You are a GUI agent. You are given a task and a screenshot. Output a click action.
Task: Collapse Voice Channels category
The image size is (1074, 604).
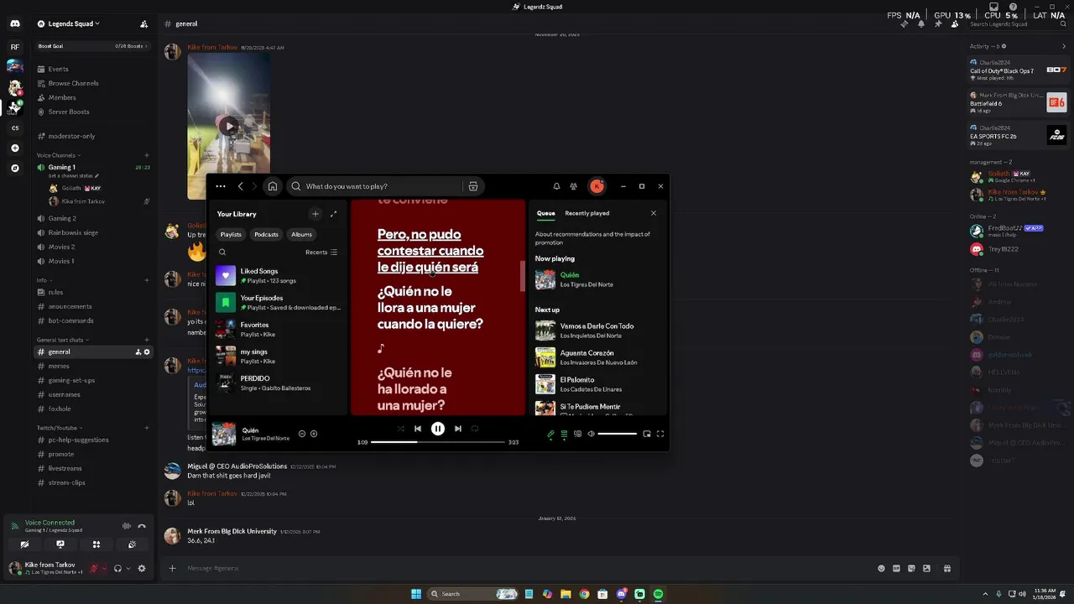click(58, 155)
